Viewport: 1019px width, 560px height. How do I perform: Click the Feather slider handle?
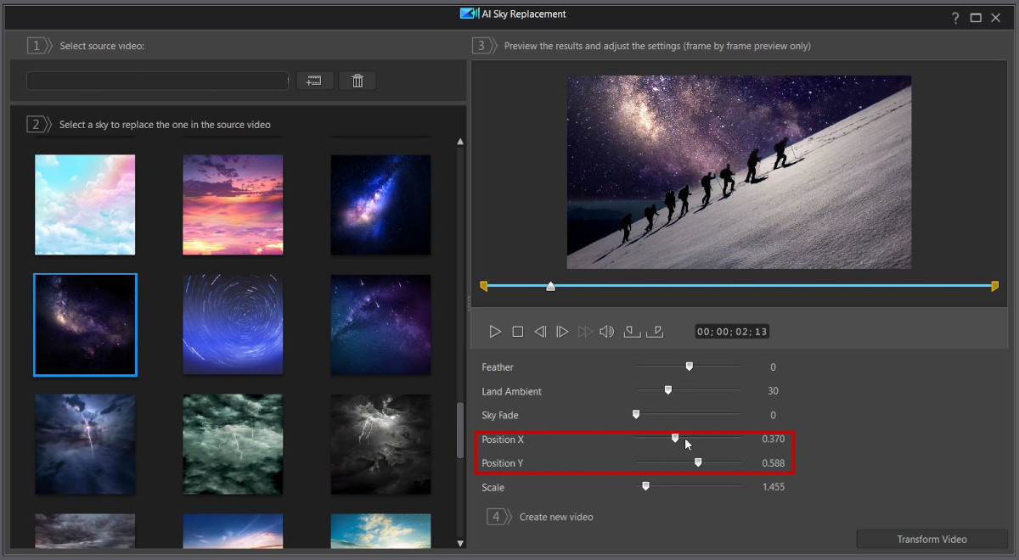click(689, 366)
